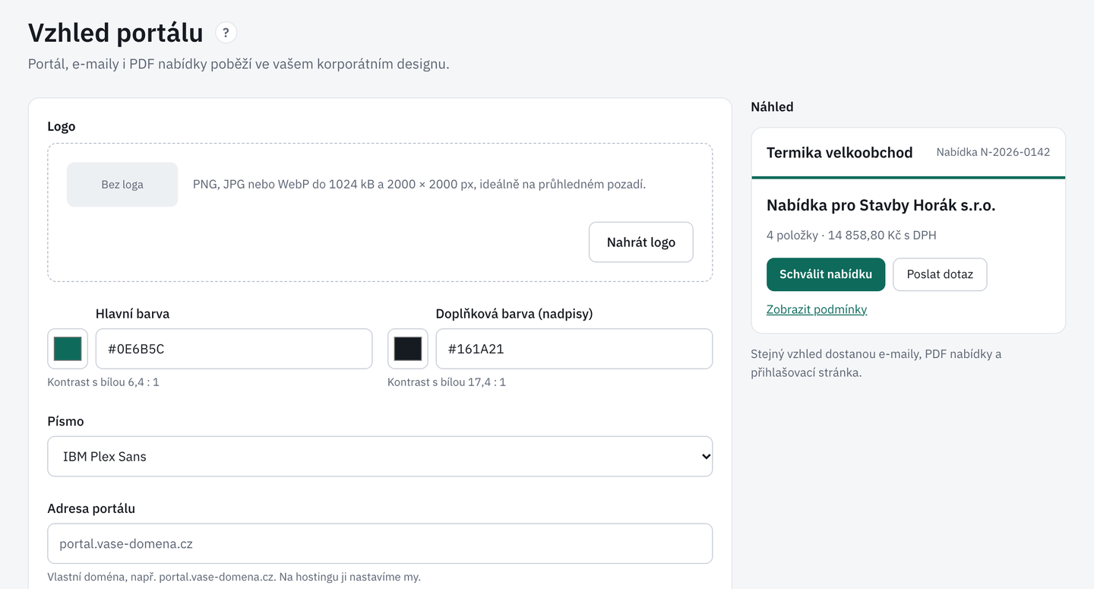Click the Adresa portálu domain field
The width and height of the screenshot is (1094, 589).
pos(380,543)
